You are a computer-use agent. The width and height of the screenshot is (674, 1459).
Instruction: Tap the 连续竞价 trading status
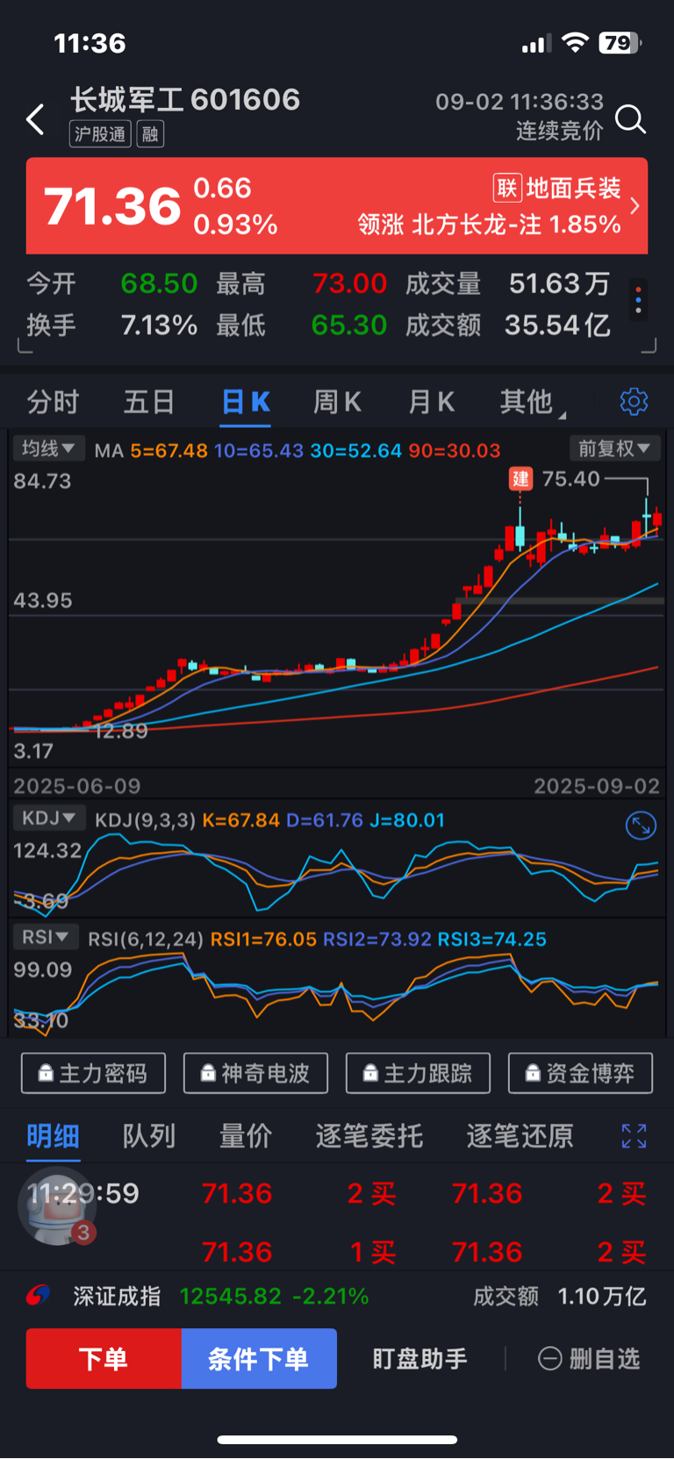pyautogui.click(x=559, y=131)
